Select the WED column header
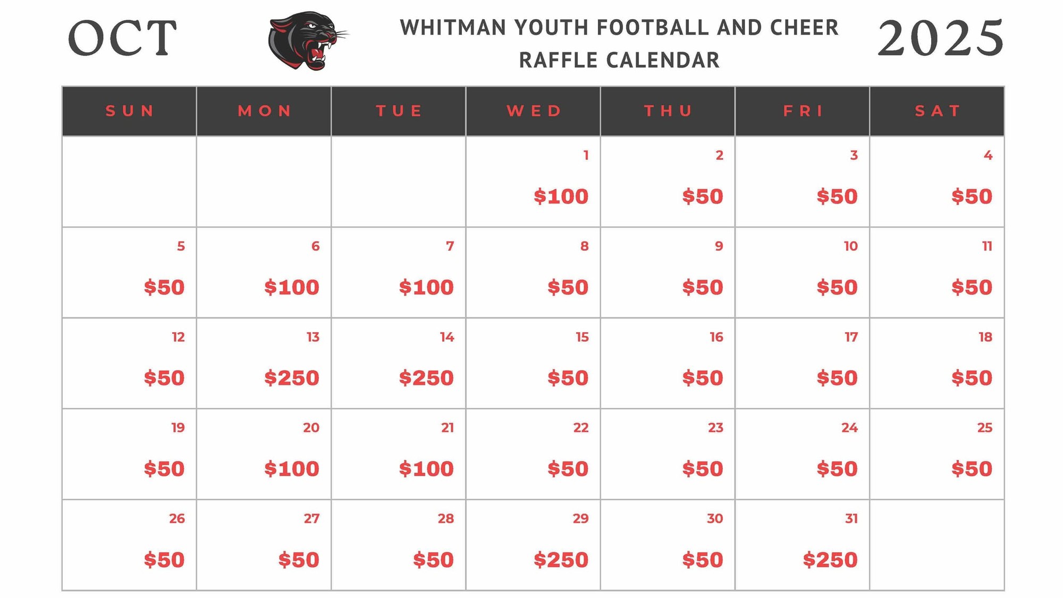Screen dimensions: 1063x598 tap(534, 111)
